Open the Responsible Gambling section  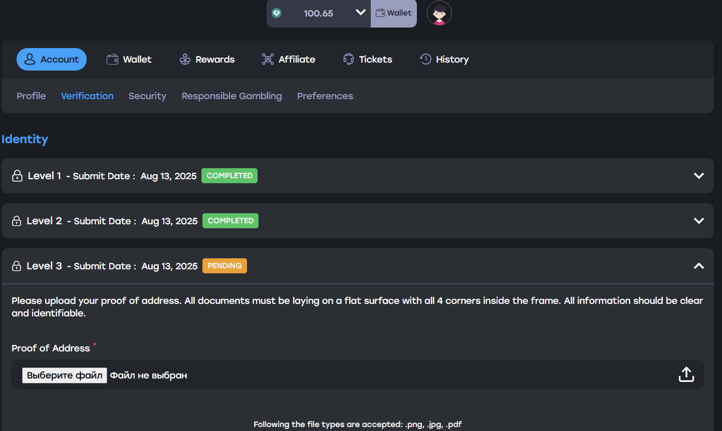(231, 96)
